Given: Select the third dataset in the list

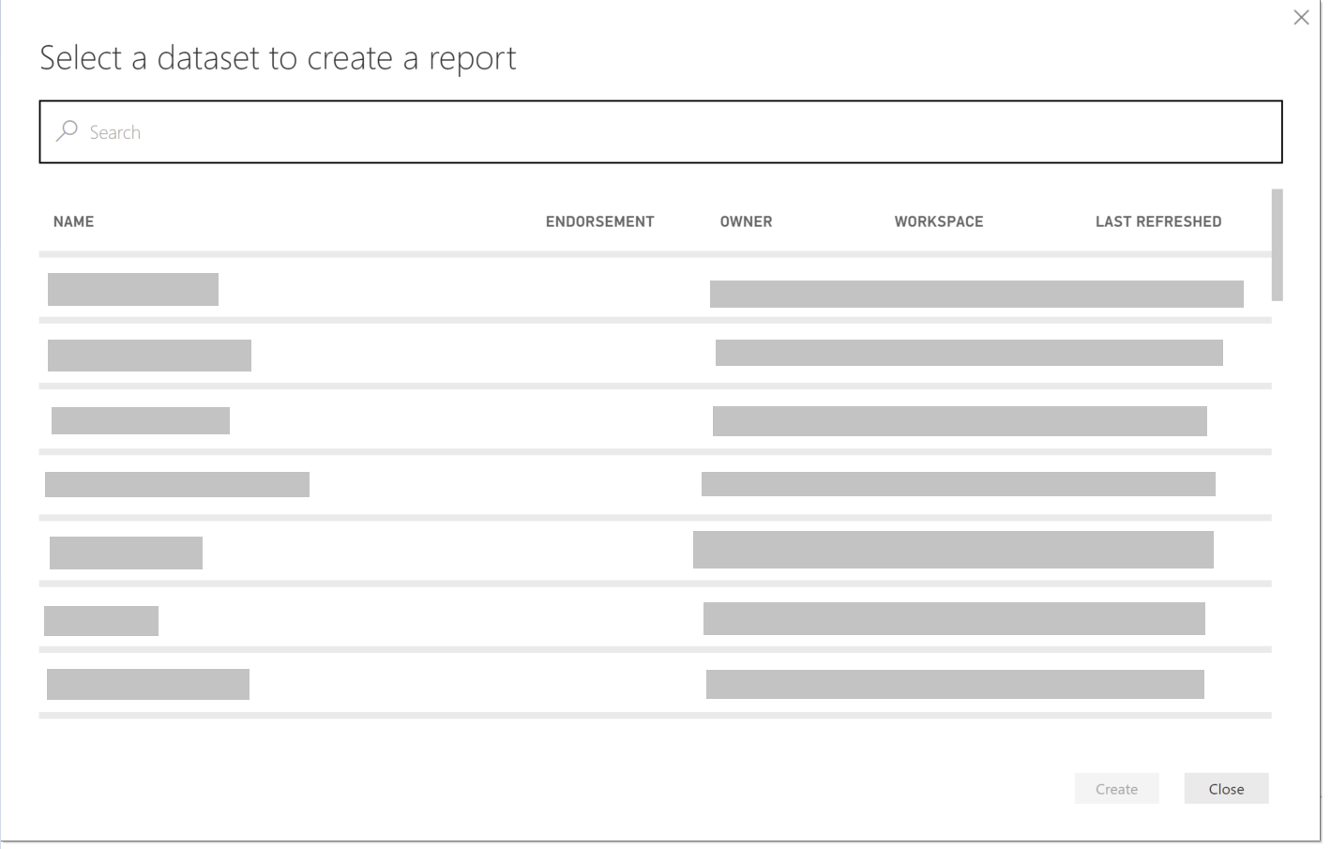Looking at the screenshot, I should [375, 421].
